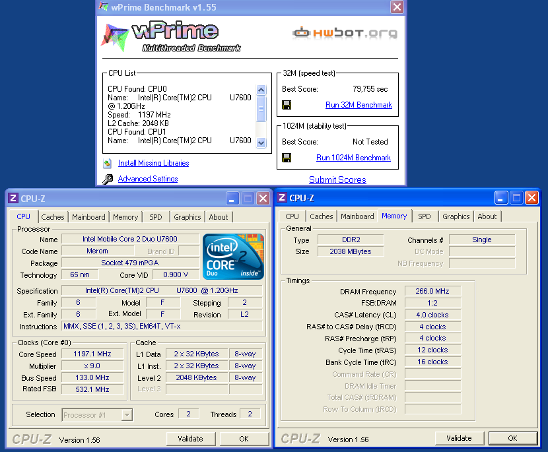This screenshot has width=548, height=452.
Task: Click the DRAM Frequency value 266.0 MHz
Action: [x=432, y=291]
